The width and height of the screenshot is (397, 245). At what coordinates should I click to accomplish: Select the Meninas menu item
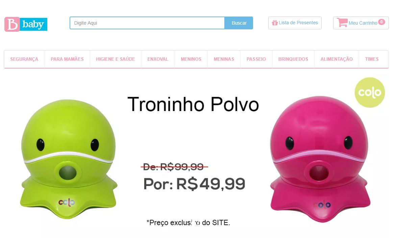pos(224,59)
